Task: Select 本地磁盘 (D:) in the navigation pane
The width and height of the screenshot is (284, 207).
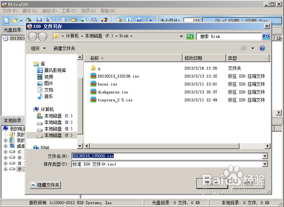Action: 55,122
